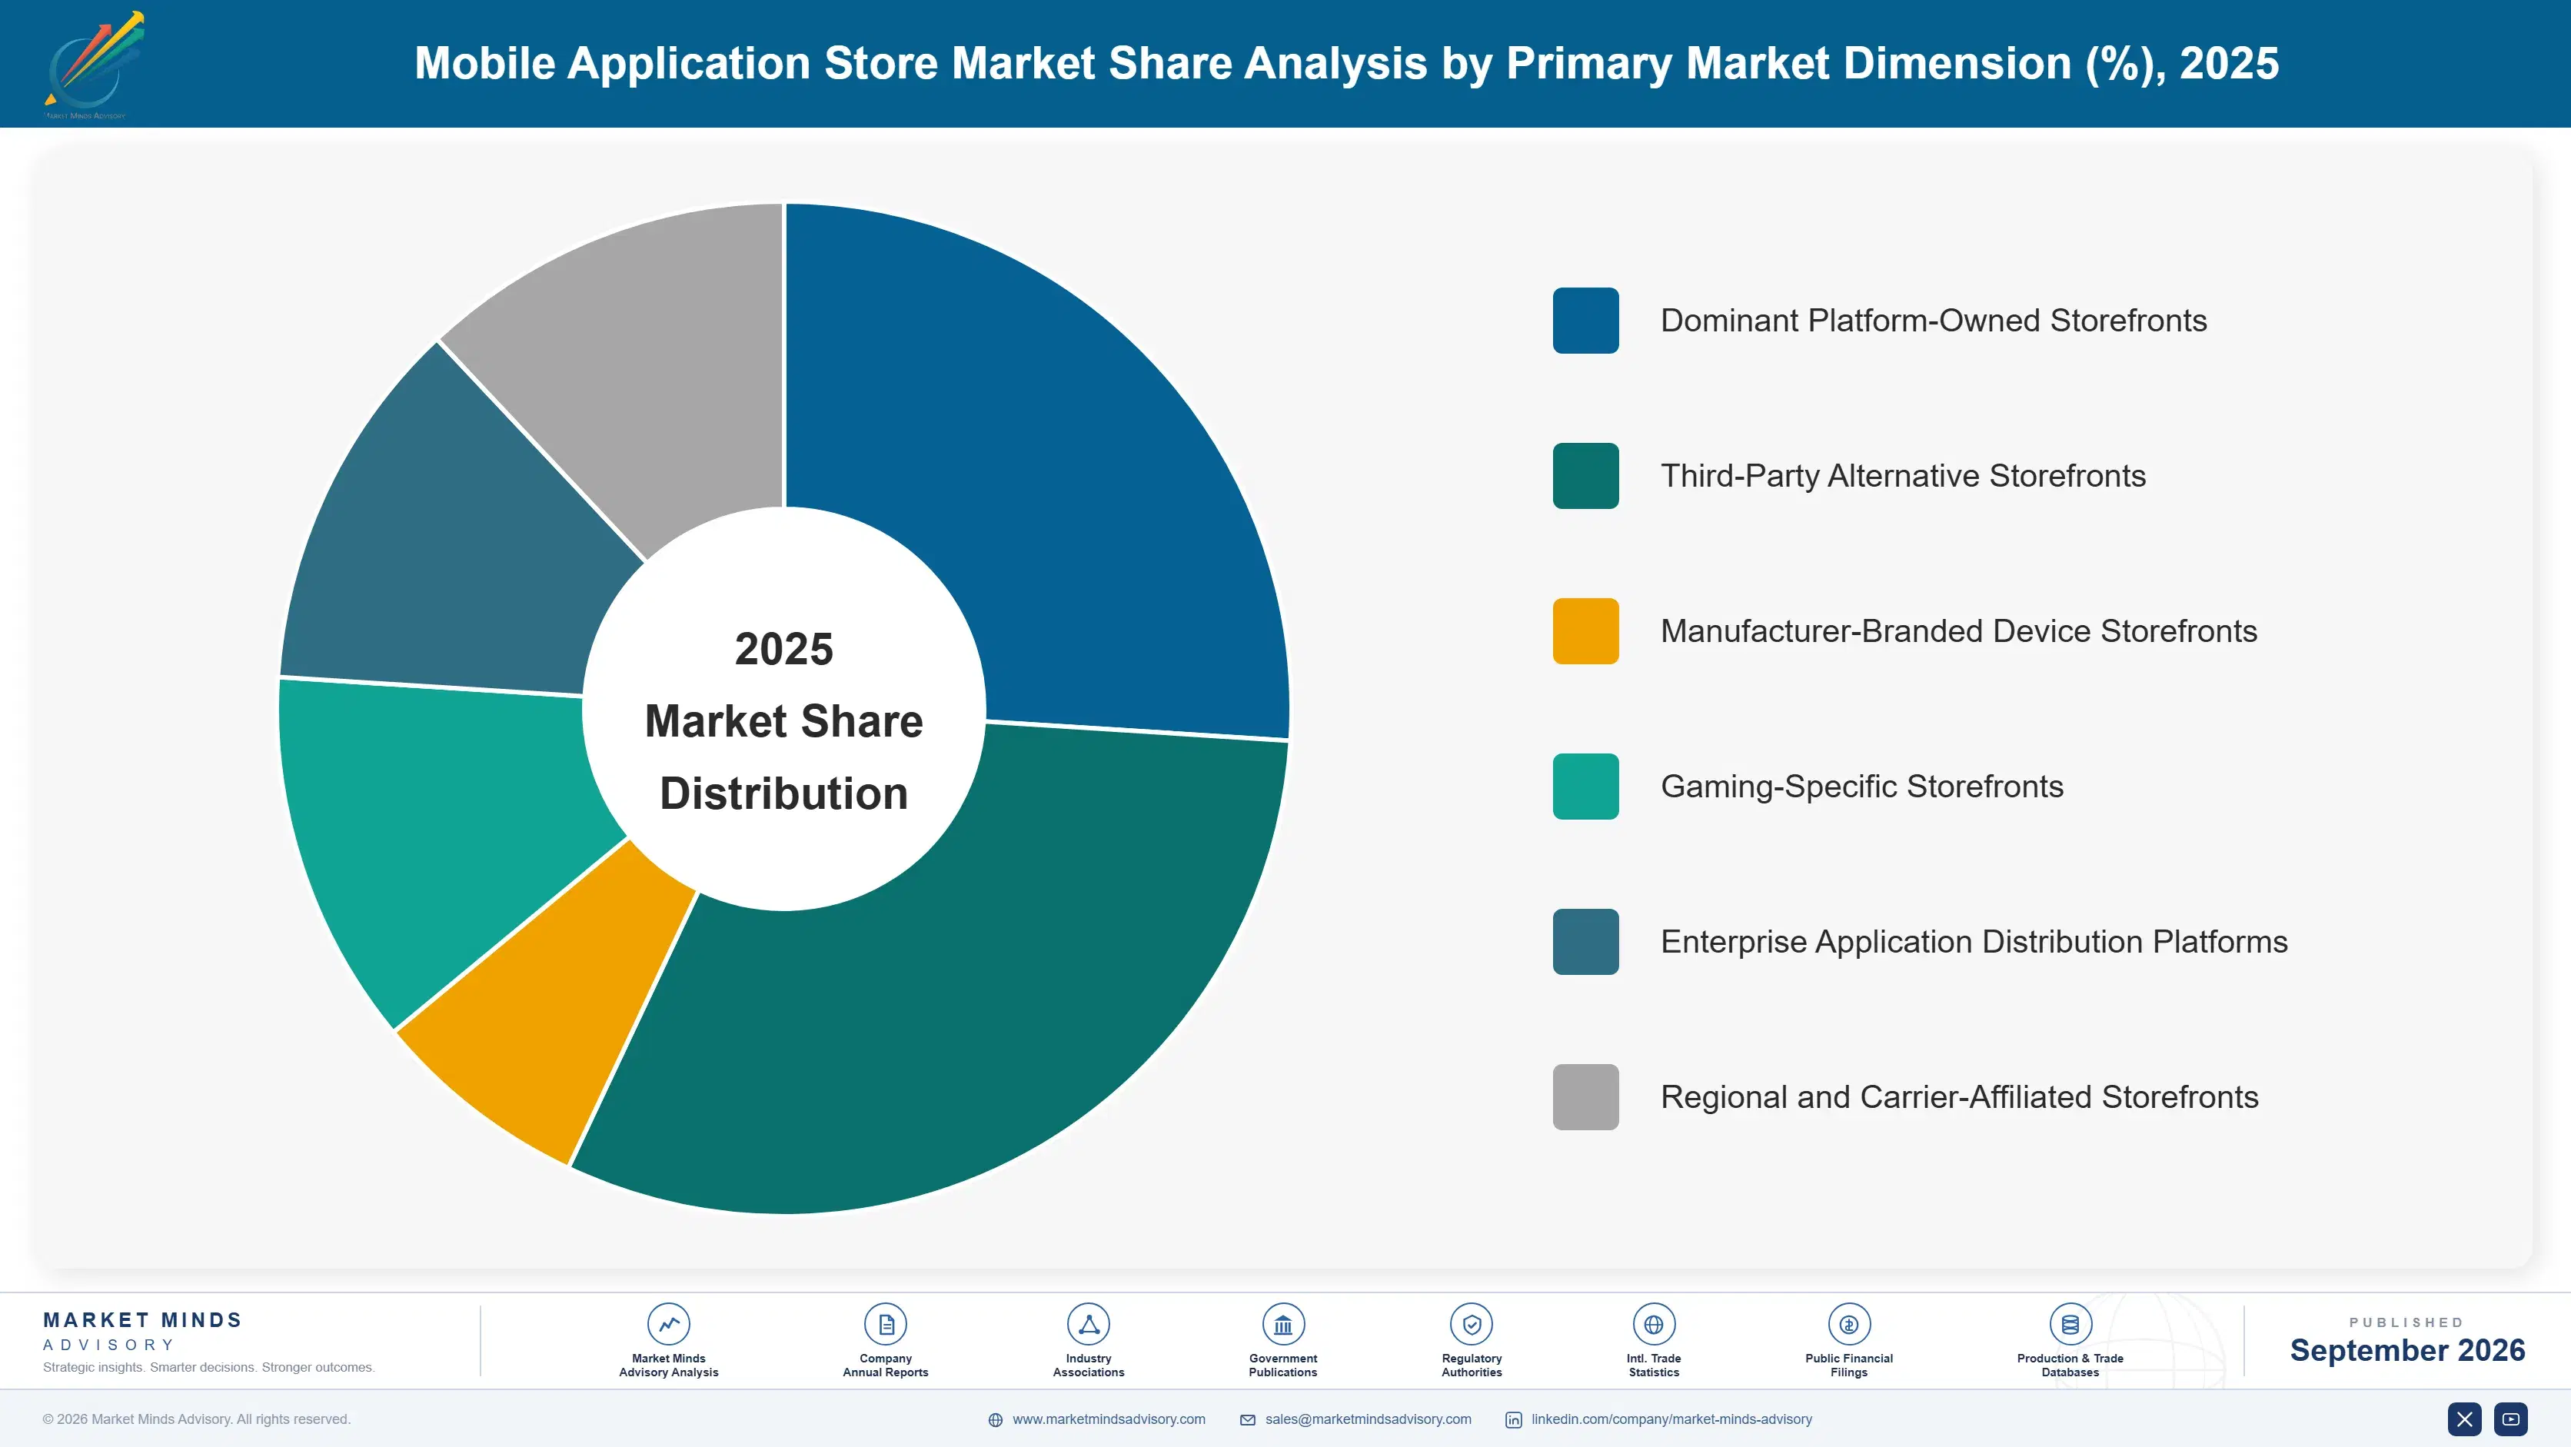This screenshot has height=1447, width=2571.
Task: Open the YouTube icon in footer
Action: click(2510, 1419)
